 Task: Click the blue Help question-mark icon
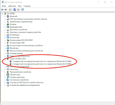[x=15, y=9]
